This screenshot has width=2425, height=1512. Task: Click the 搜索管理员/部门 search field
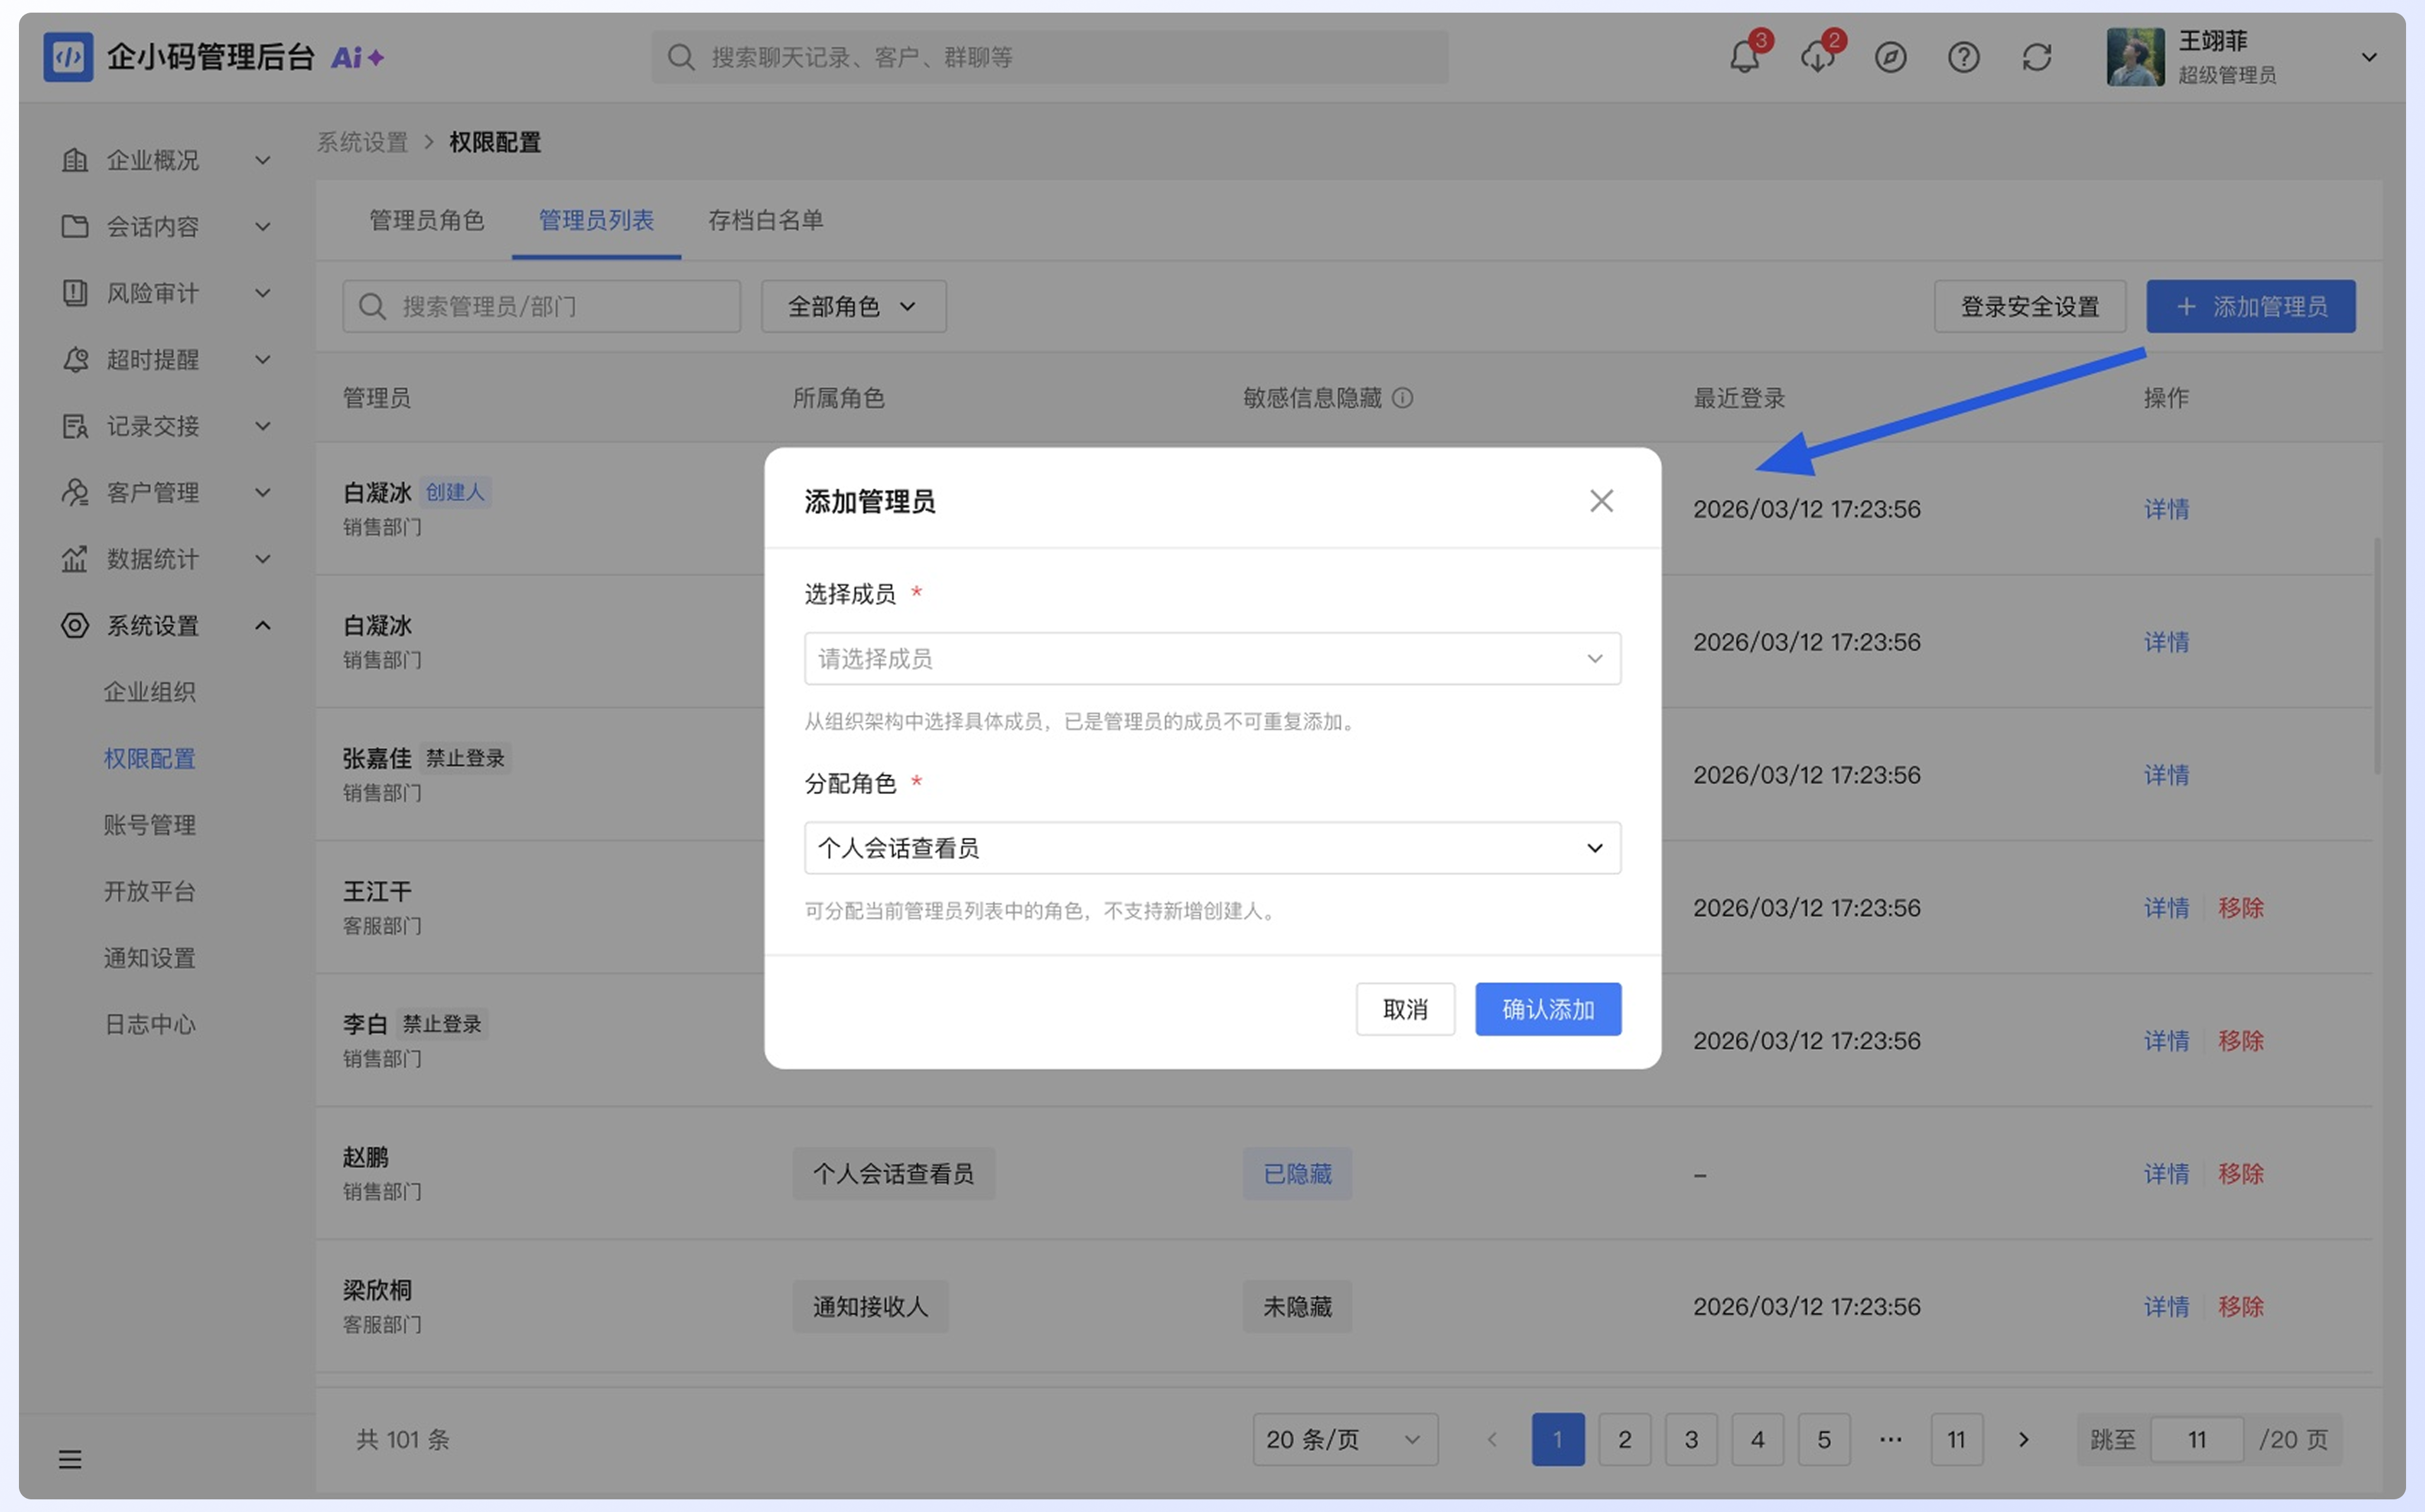point(541,306)
